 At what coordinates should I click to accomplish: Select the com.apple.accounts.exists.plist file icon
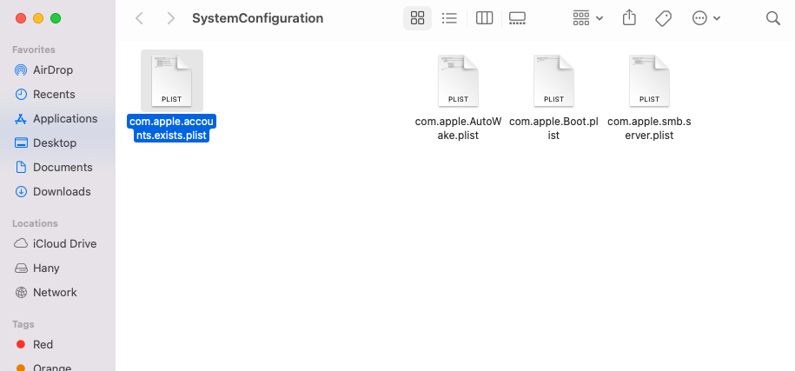click(x=171, y=81)
